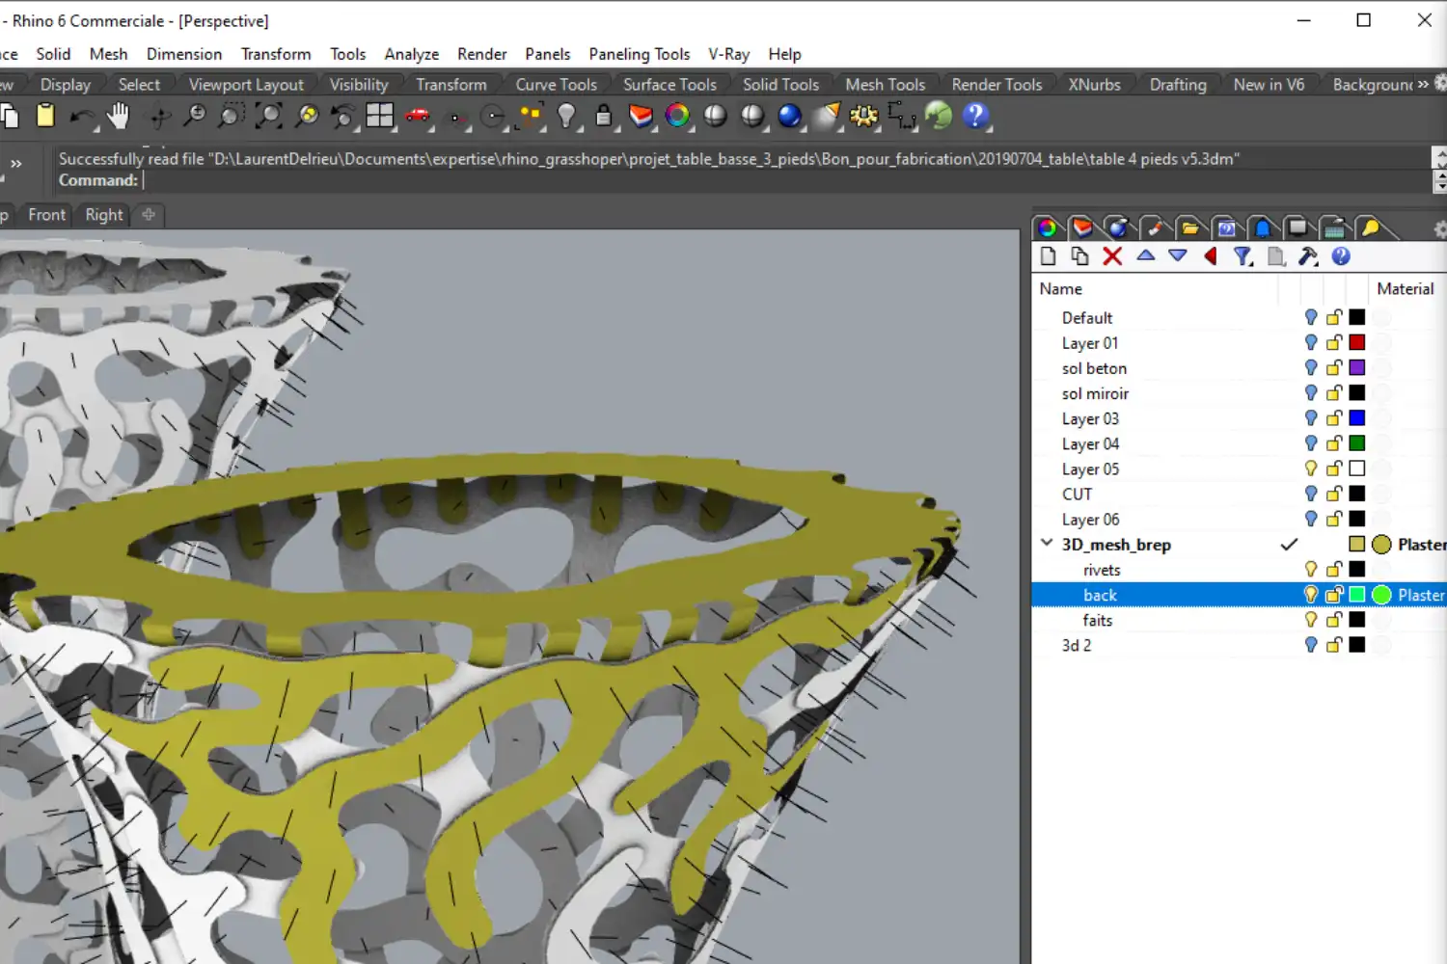Image resolution: width=1447 pixels, height=964 pixels.
Task: Delete the selected layer with the red X
Action: click(x=1112, y=256)
